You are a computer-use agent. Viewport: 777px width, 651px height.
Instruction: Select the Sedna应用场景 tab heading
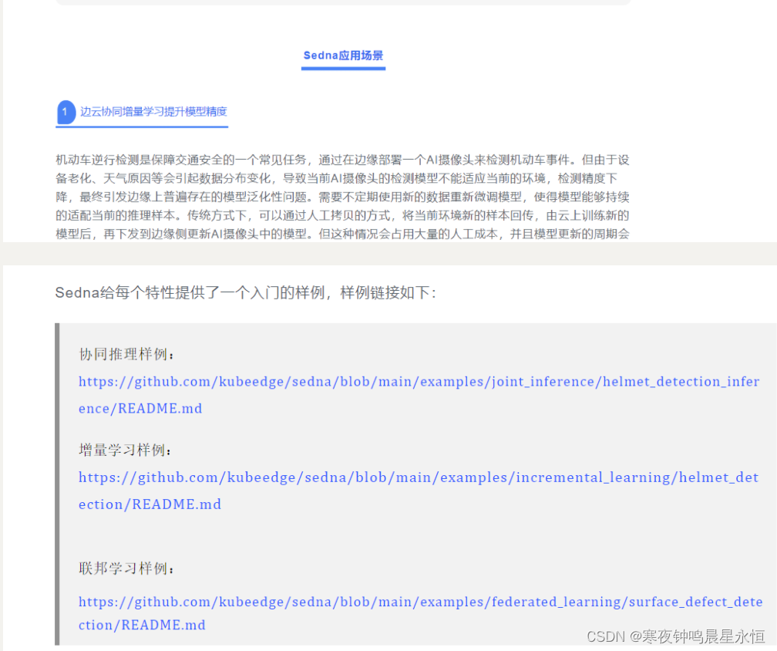coord(343,56)
